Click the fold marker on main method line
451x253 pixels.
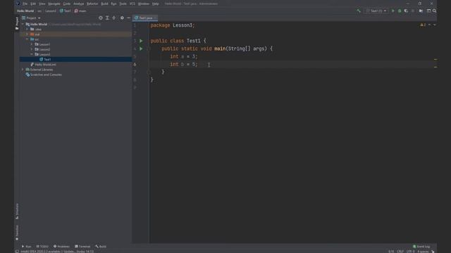pyautogui.click(x=149, y=48)
